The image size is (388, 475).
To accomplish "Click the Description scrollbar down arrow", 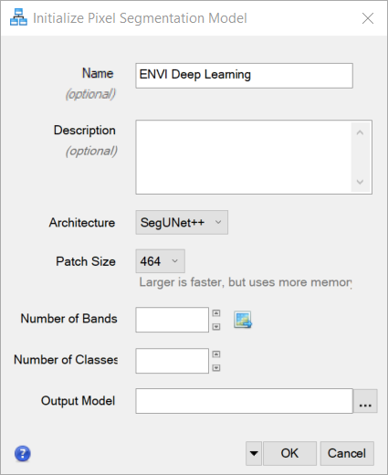I will tap(361, 182).
